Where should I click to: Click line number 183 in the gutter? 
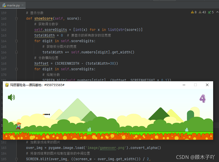tap(4, 148)
